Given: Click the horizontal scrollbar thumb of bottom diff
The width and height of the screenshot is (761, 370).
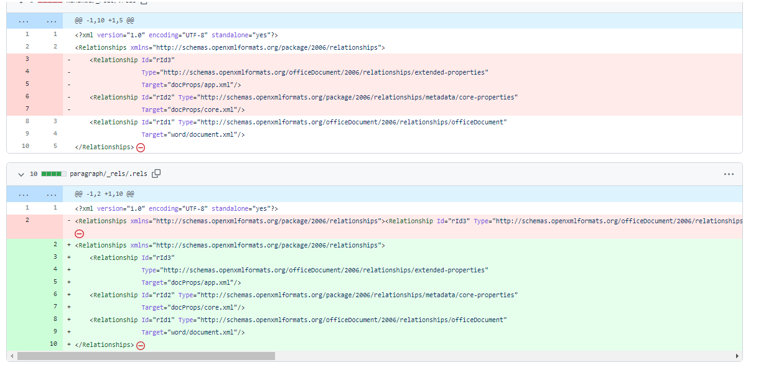Looking at the screenshot, I should [146, 356].
